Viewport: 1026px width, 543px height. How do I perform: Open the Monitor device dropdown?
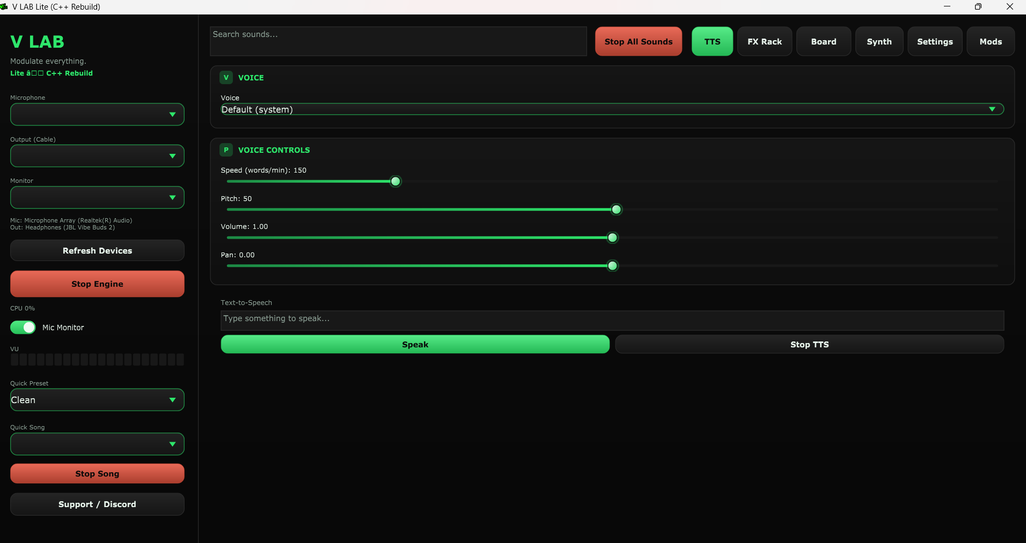97,198
